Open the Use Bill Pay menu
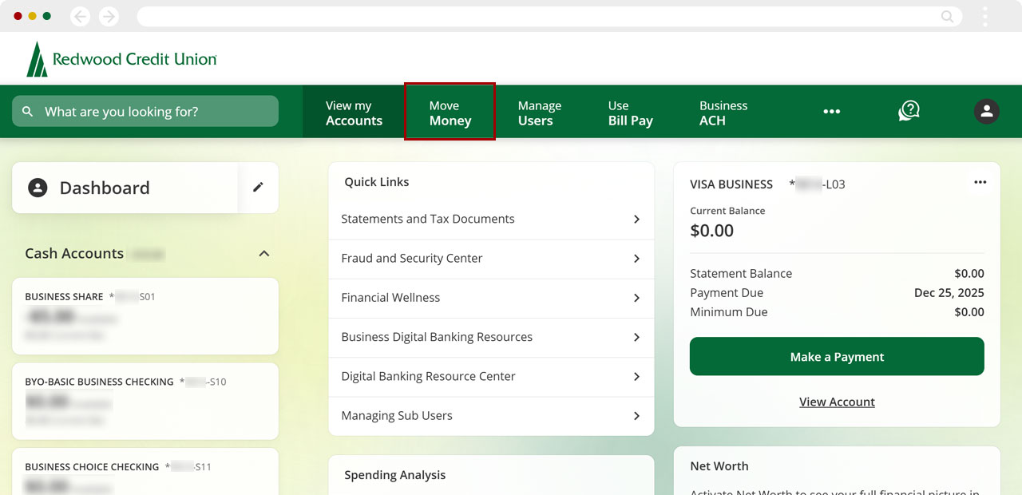The width and height of the screenshot is (1022, 495). tap(630, 113)
